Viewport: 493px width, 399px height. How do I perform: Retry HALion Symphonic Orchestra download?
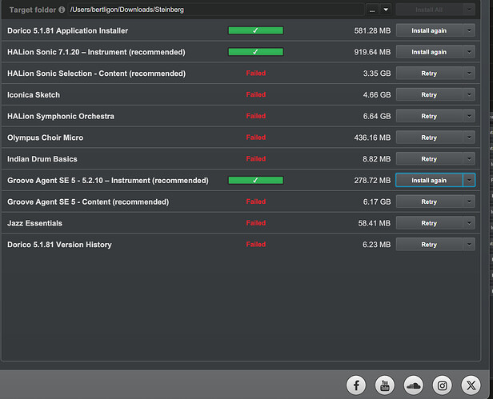click(429, 116)
